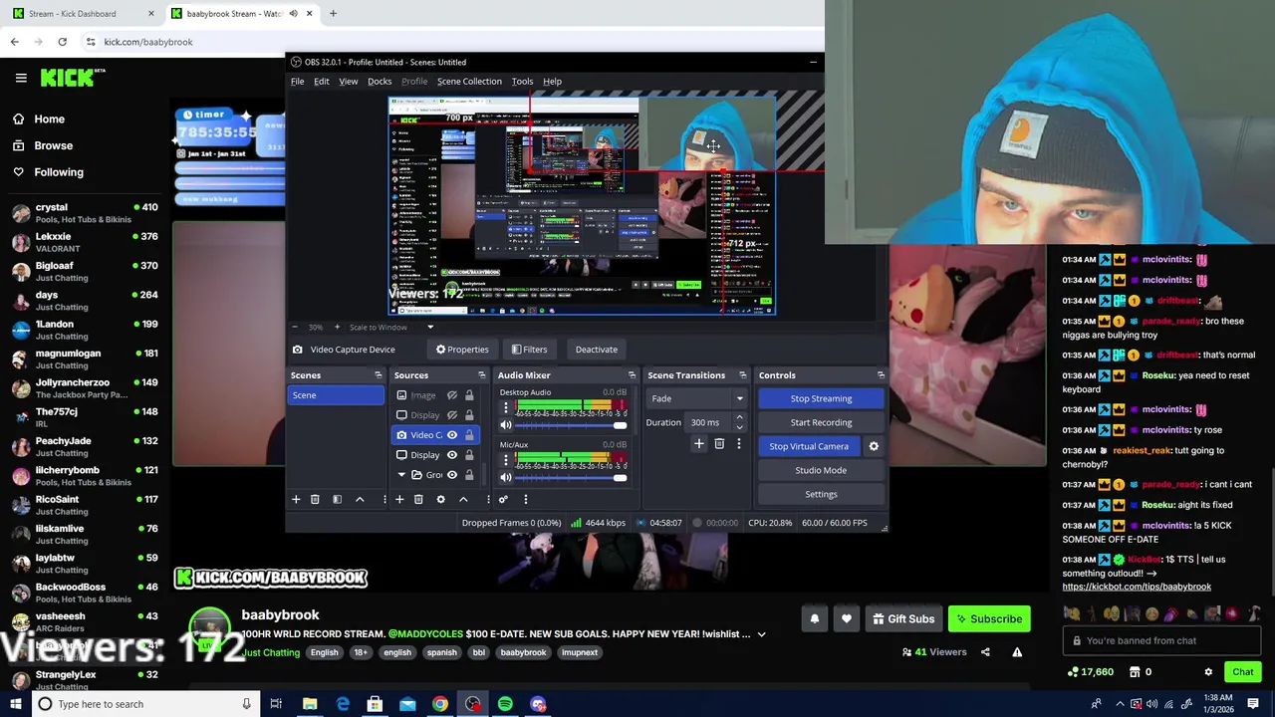Screen dimensions: 1275x717
Task: Remove transition using the Scene Transitions trash icon
Action: [719, 444]
